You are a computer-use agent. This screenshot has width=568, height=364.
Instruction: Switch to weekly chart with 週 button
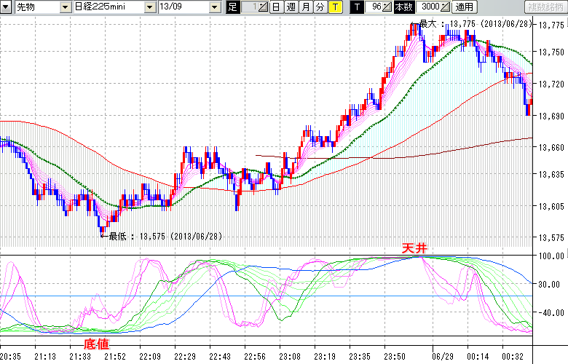tap(291, 7)
